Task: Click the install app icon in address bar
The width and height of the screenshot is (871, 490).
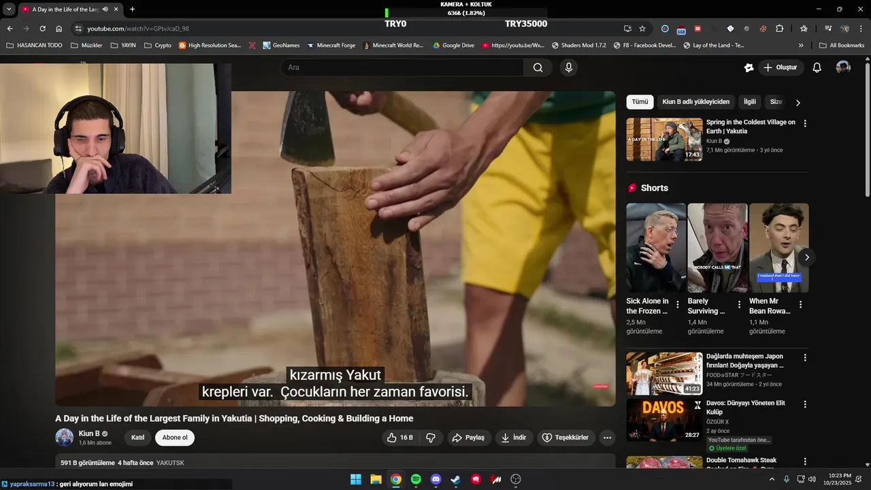Action: click(627, 29)
